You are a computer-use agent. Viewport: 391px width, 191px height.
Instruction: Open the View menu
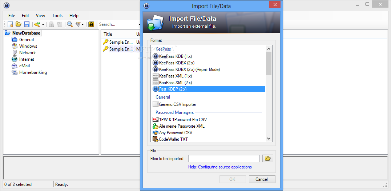coord(40,16)
